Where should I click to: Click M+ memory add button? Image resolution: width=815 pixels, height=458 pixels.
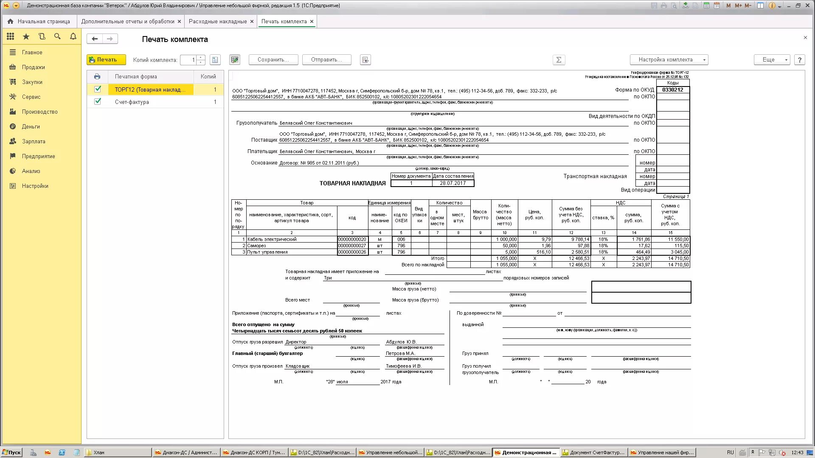(738, 6)
